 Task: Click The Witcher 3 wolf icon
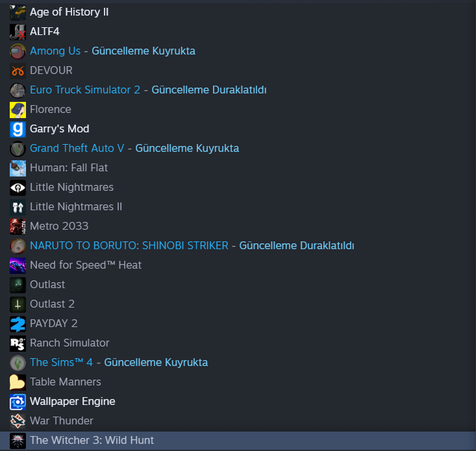(x=18, y=441)
